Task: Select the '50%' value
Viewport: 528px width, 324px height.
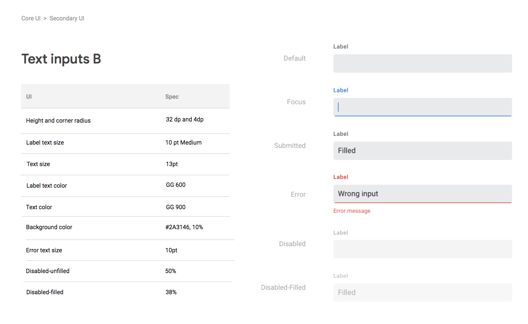Action: (x=171, y=271)
